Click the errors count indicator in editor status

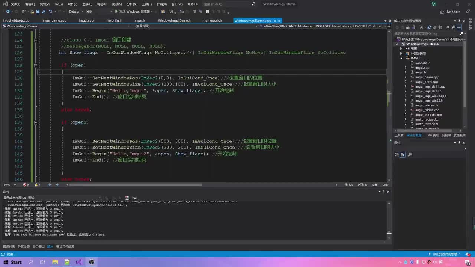(26, 185)
